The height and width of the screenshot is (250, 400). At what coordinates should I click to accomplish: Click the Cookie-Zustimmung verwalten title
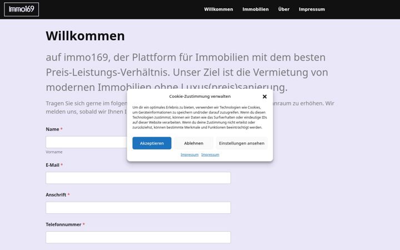coord(200,96)
